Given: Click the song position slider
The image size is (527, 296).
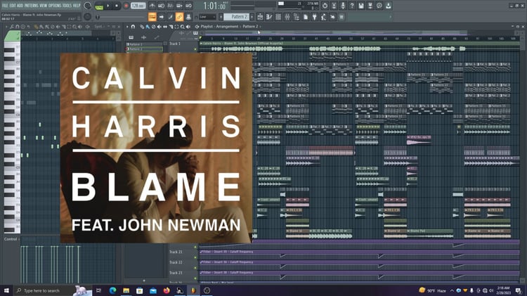Looking at the screenshot, I should pyautogui.click(x=121, y=17).
